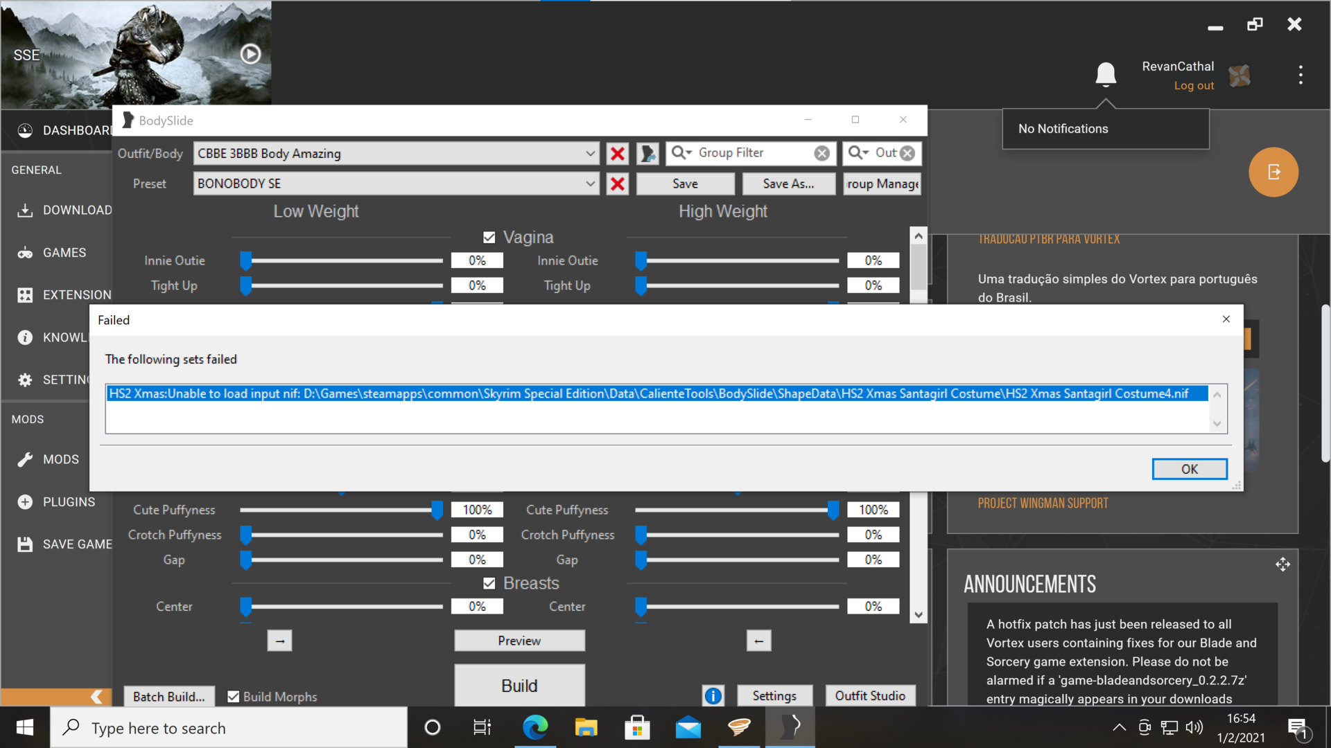Open File Explorer from the taskbar
Viewport: 1331px width, 748px height.
pyautogui.click(x=586, y=727)
